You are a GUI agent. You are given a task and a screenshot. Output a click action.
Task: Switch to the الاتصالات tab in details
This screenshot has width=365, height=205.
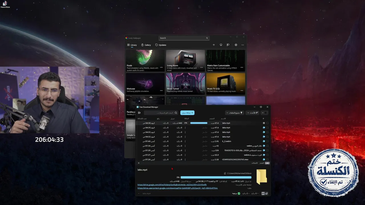point(255,163)
